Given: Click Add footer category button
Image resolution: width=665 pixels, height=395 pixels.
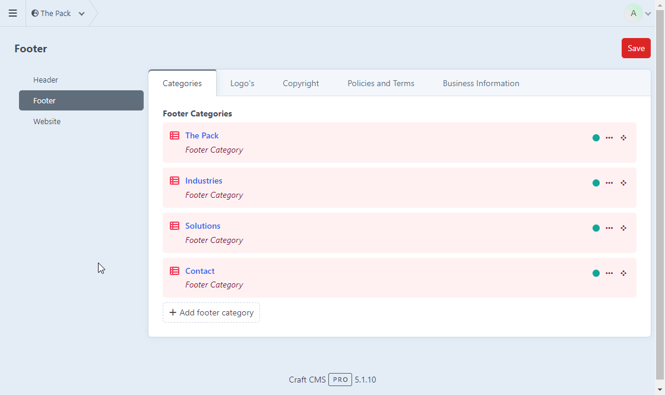Looking at the screenshot, I should [x=211, y=312].
